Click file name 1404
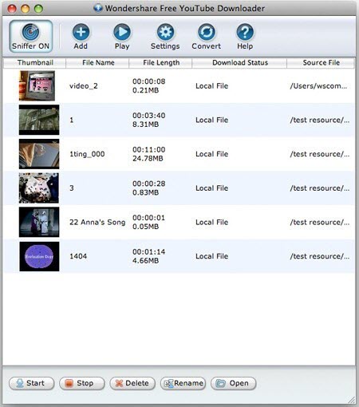359x407 pixels. (78, 256)
